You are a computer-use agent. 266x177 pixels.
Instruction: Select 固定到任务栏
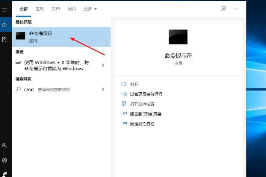(x=142, y=123)
